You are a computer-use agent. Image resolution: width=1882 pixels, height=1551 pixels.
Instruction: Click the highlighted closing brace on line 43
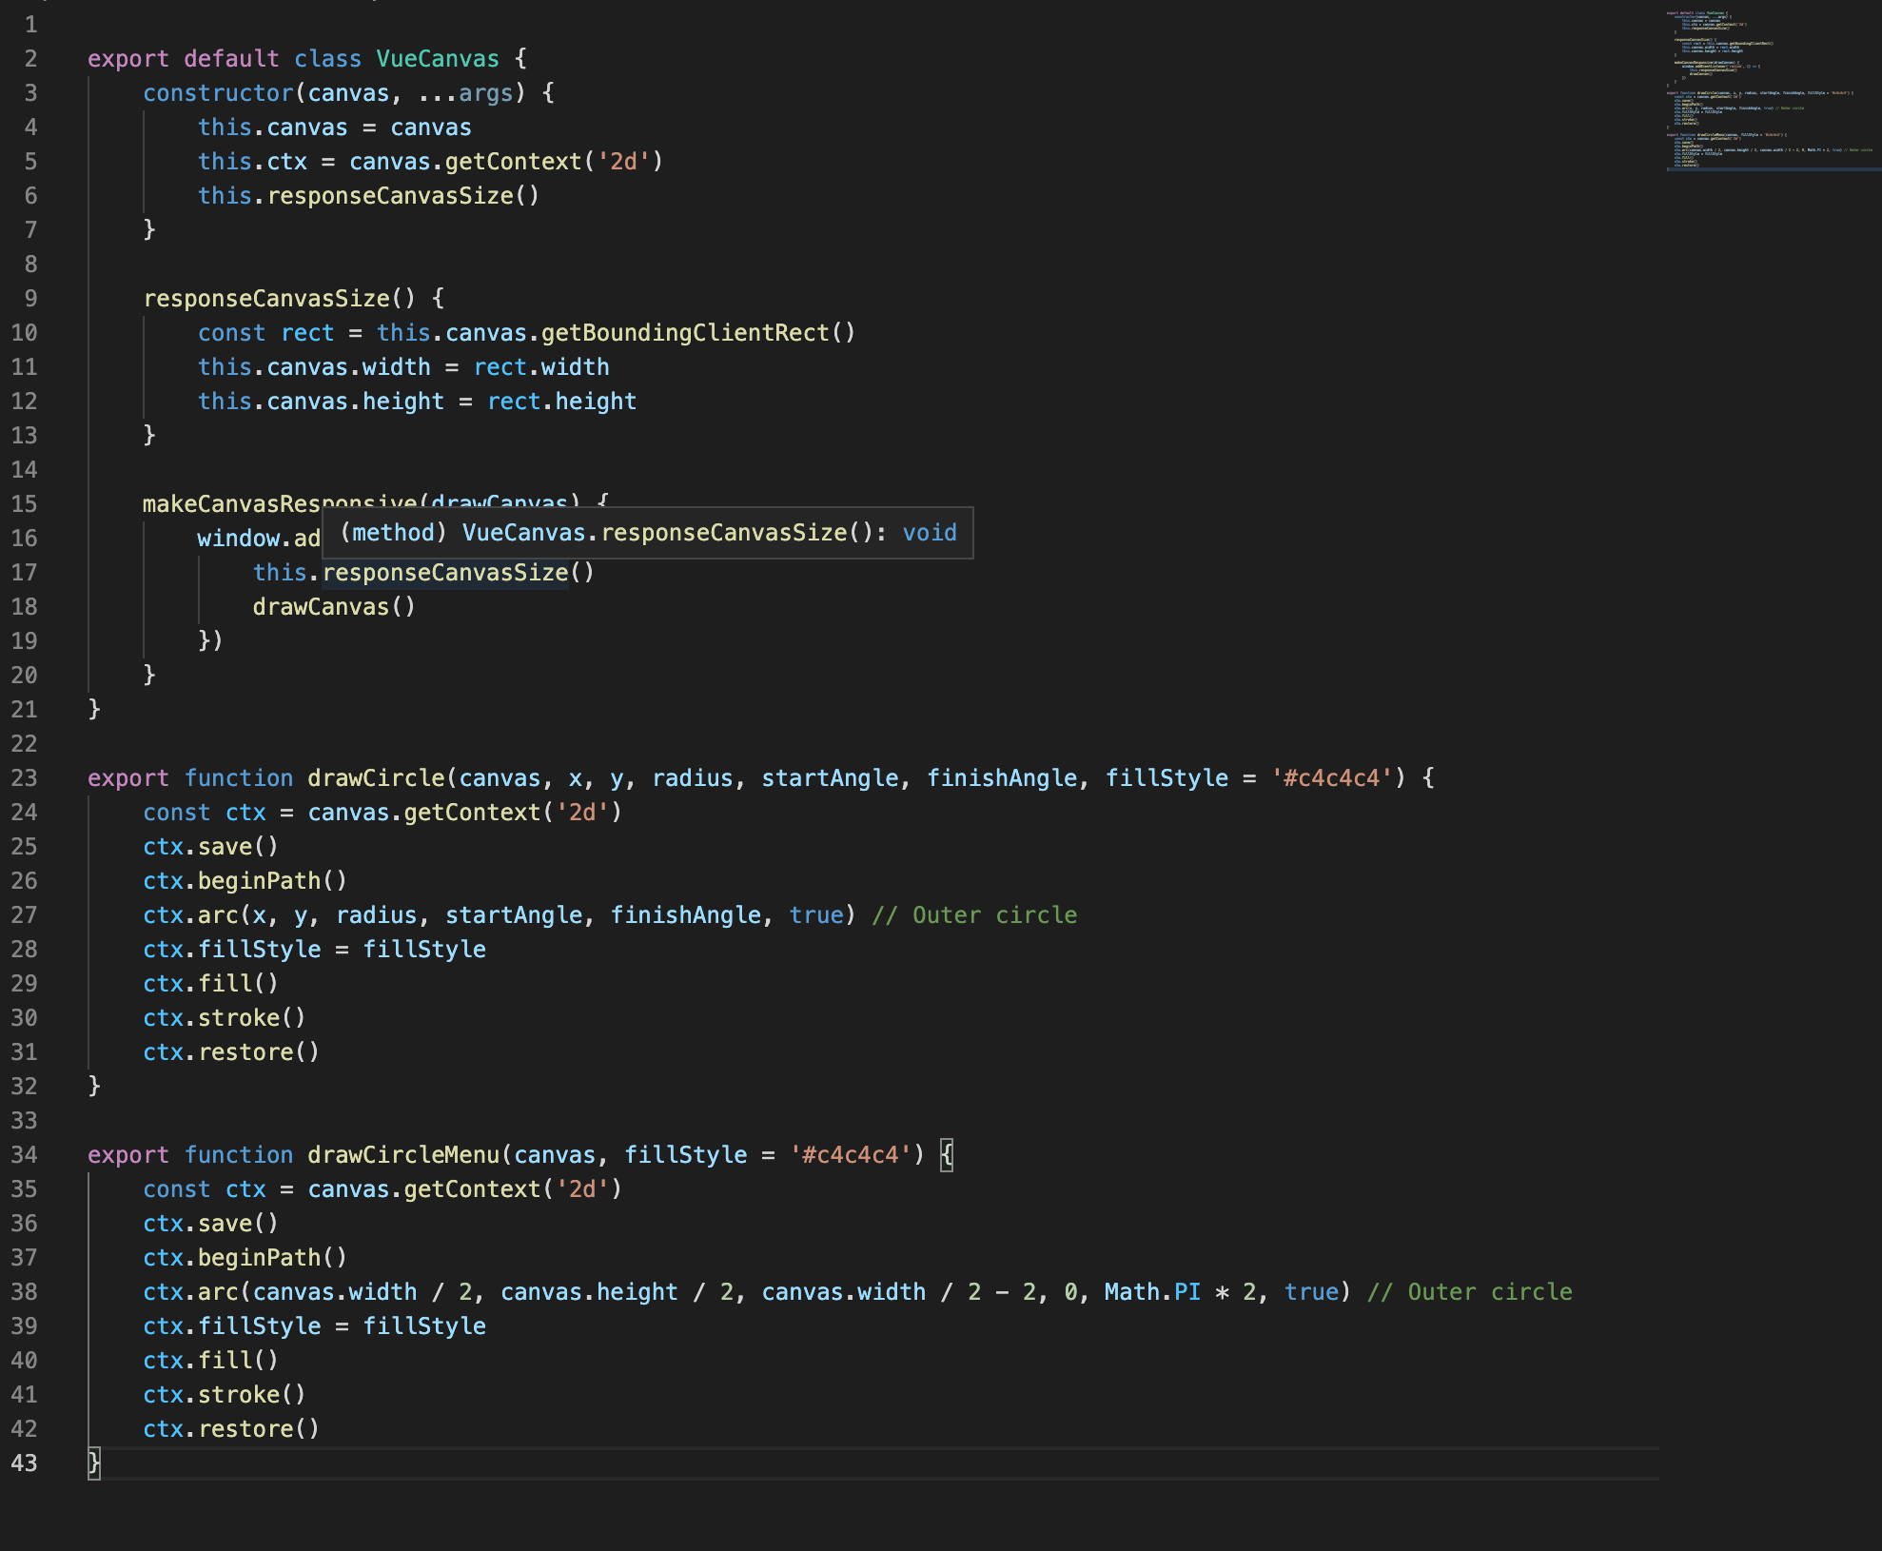tap(93, 1463)
